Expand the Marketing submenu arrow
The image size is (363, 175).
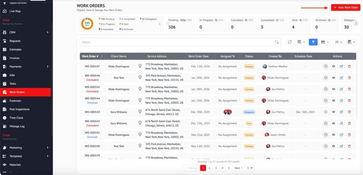[48, 147]
